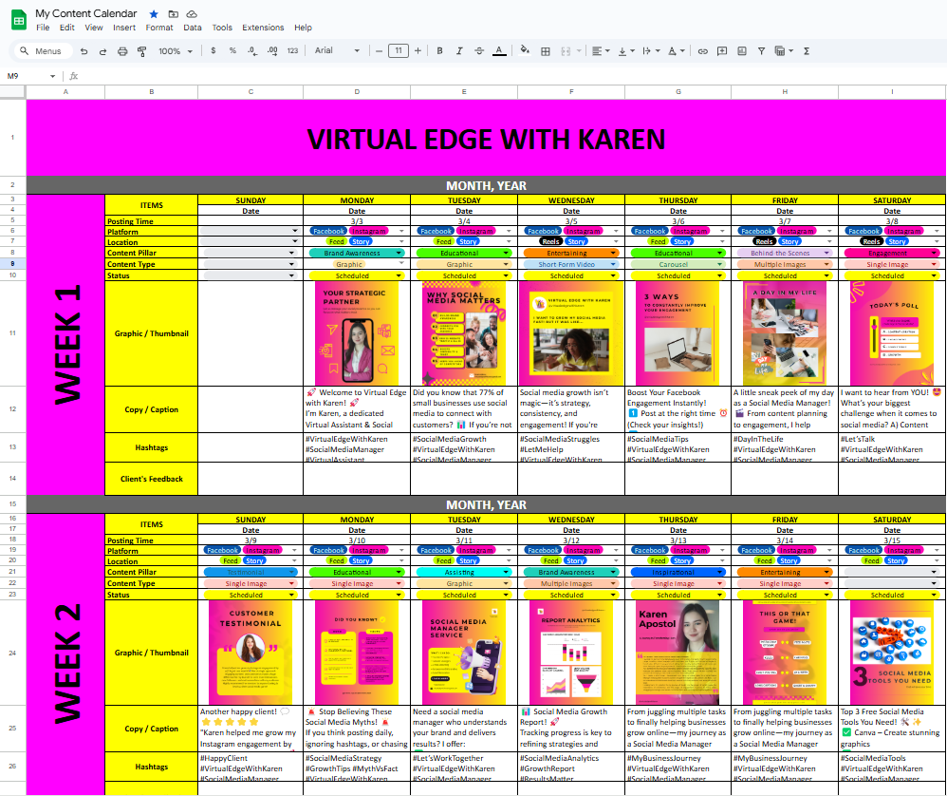Open the View menu
The width and height of the screenshot is (947, 796).
pyautogui.click(x=94, y=28)
